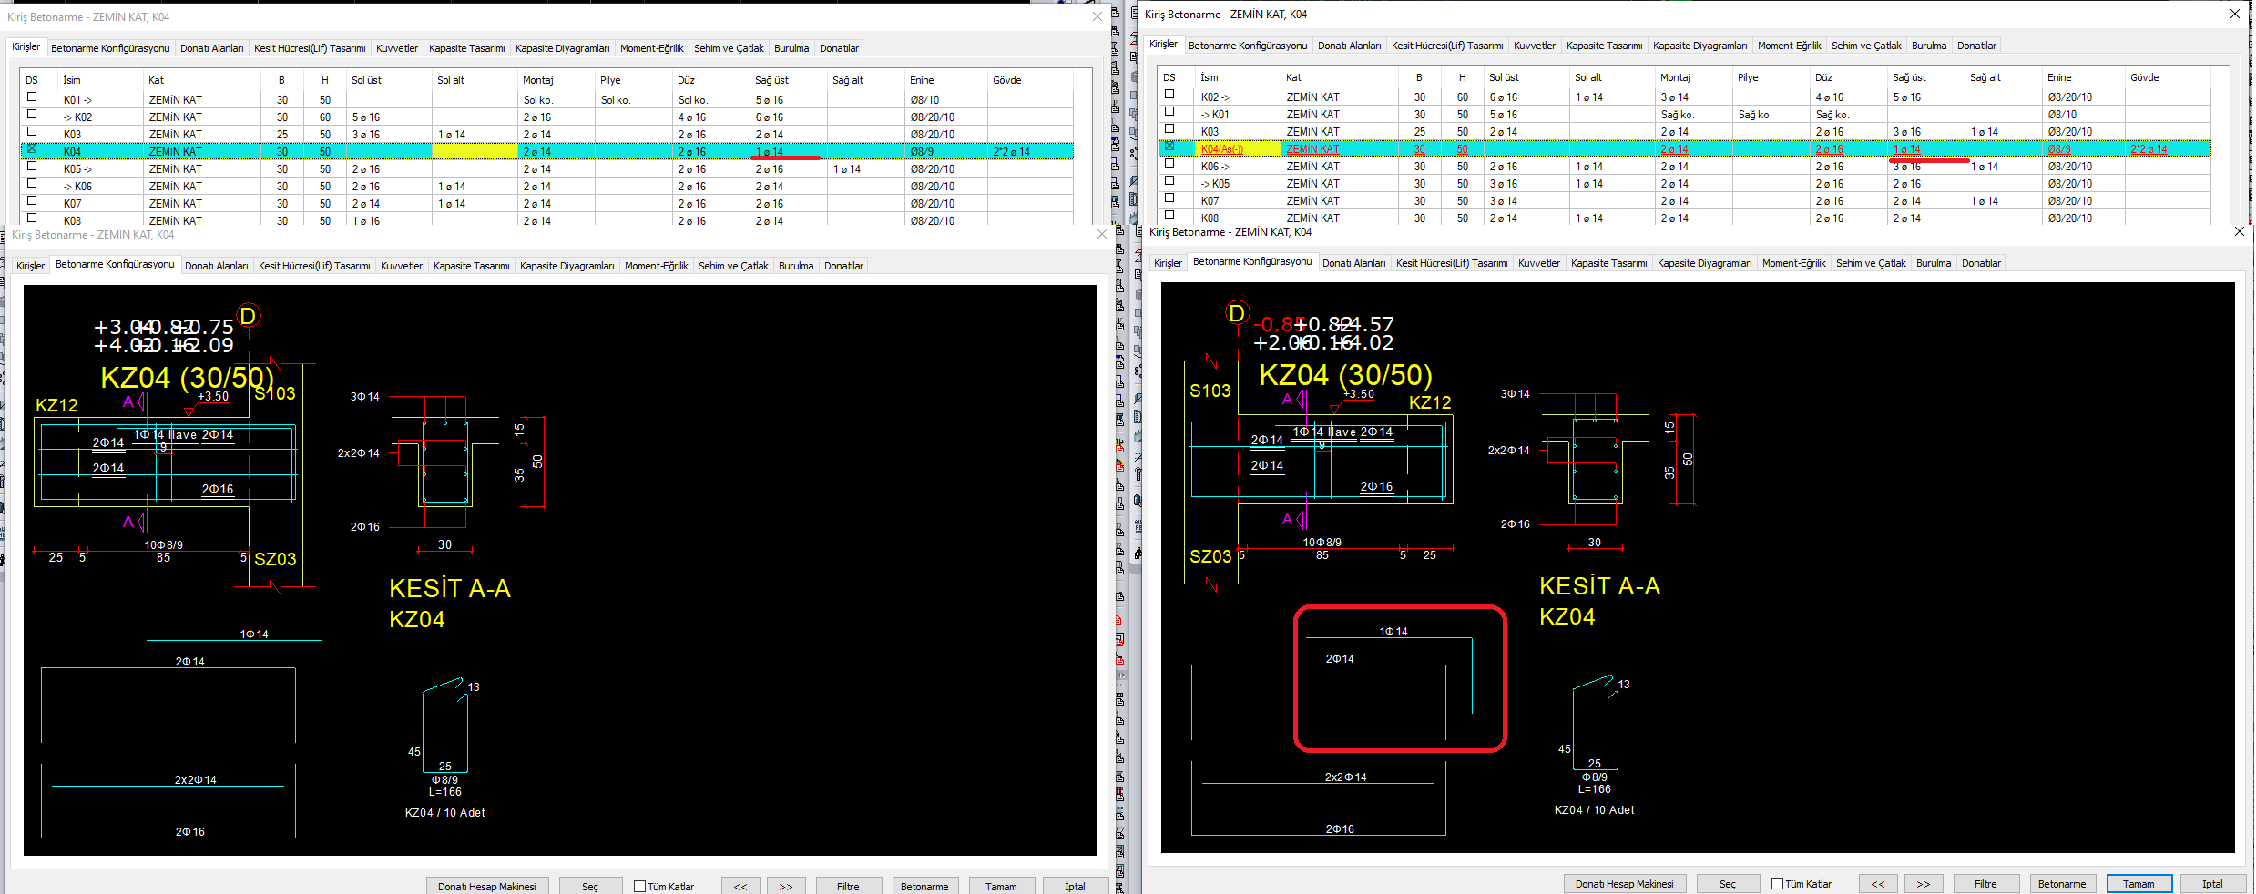Go to previous beam with "<<" in left dialog

click(740, 887)
